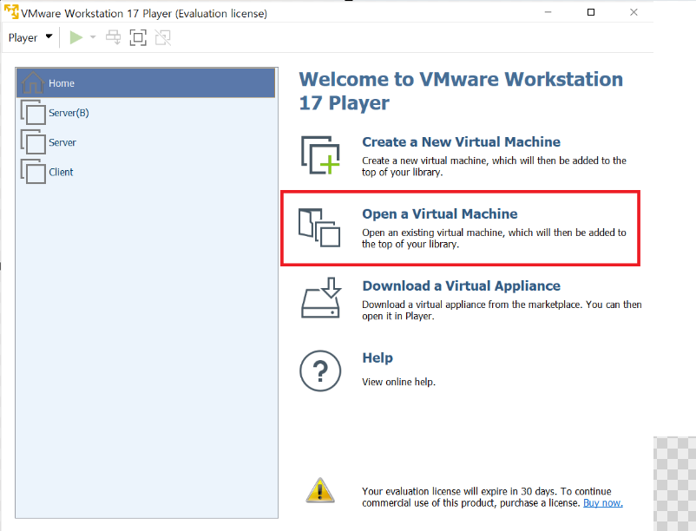Maximize the VMware Player window
Screen dimensions: 696x531
591,12
